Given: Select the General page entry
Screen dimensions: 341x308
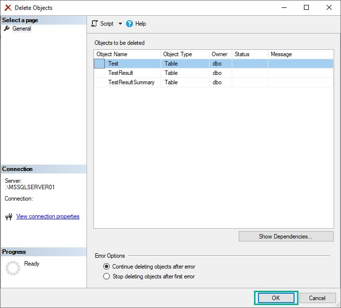Looking at the screenshot, I should 22,29.
